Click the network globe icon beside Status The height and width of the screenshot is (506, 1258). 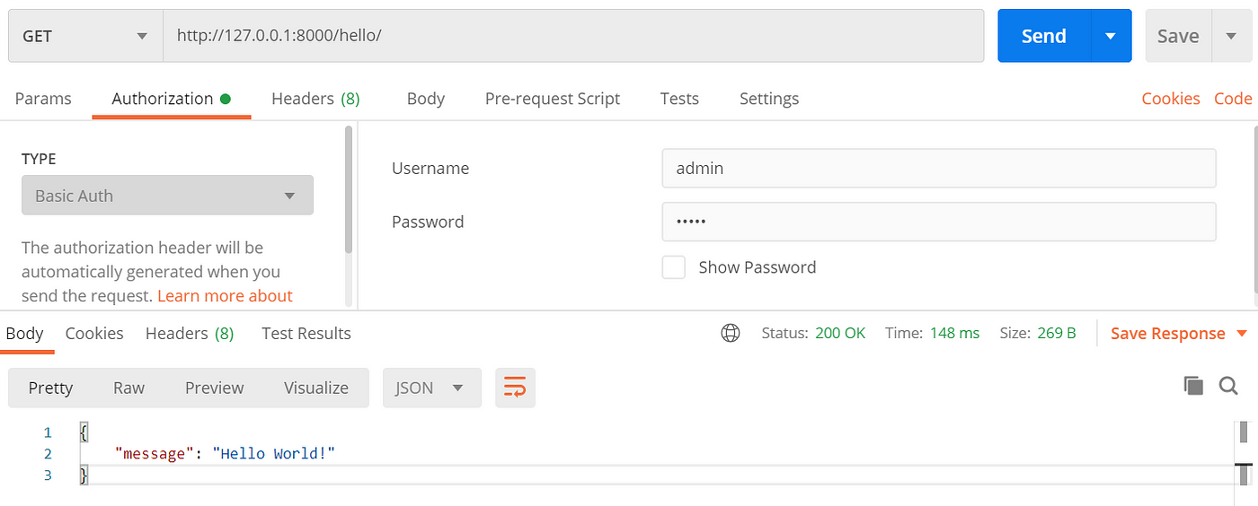click(731, 333)
